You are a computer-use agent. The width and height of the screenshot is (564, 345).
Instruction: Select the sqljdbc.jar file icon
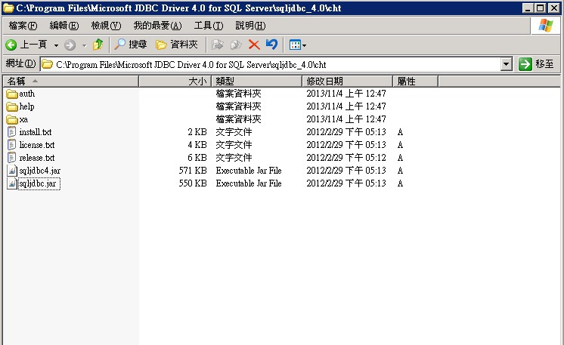12,183
